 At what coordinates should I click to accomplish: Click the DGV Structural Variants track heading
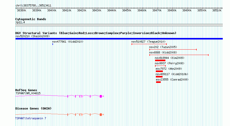pyautogui.click(x=96, y=33)
